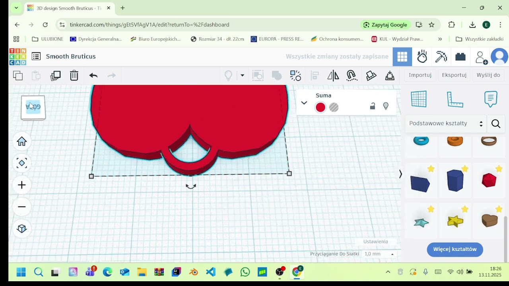509x286 pixels.
Task: Click the shapes panel scrollbar
Action: click(506, 238)
